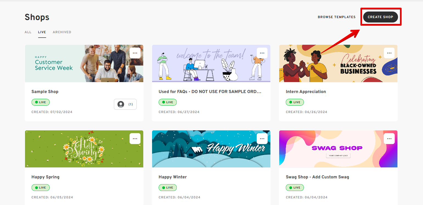Screen dimensions: 423x205
Task: Open the three-dot menu on Used for FAQs card
Action: [262, 53]
